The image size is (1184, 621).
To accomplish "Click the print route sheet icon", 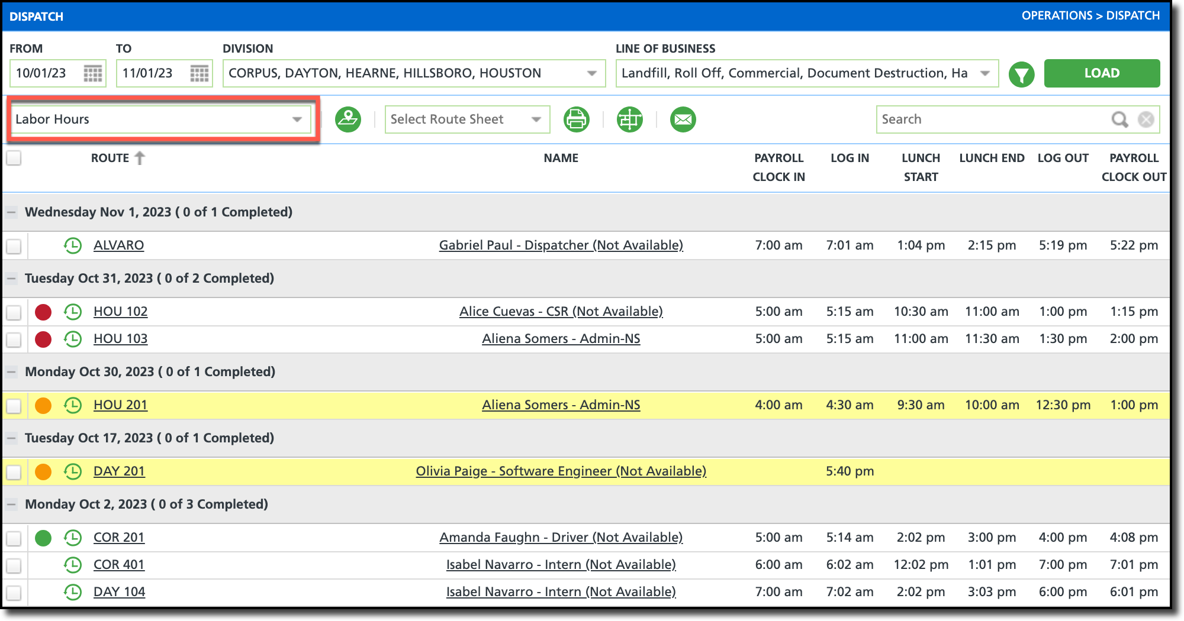I will click(576, 119).
